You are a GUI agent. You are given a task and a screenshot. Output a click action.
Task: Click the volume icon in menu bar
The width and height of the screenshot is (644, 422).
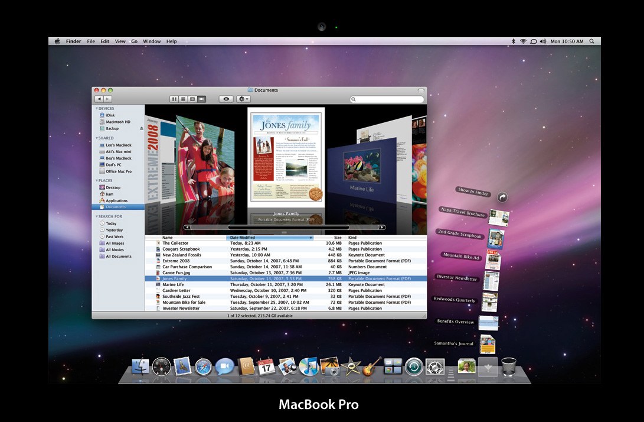click(543, 41)
